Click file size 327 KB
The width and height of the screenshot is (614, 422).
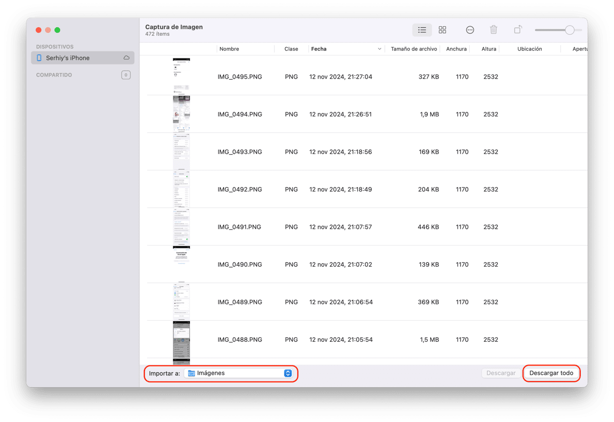tap(428, 77)
